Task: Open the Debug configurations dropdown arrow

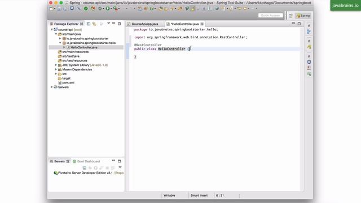Action: pos(103,9)
